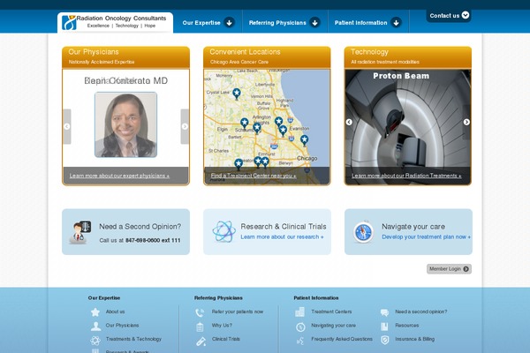530x353 pixels.
Task: Open Learn more about our expert physicians link
Action: coord(119,176)
